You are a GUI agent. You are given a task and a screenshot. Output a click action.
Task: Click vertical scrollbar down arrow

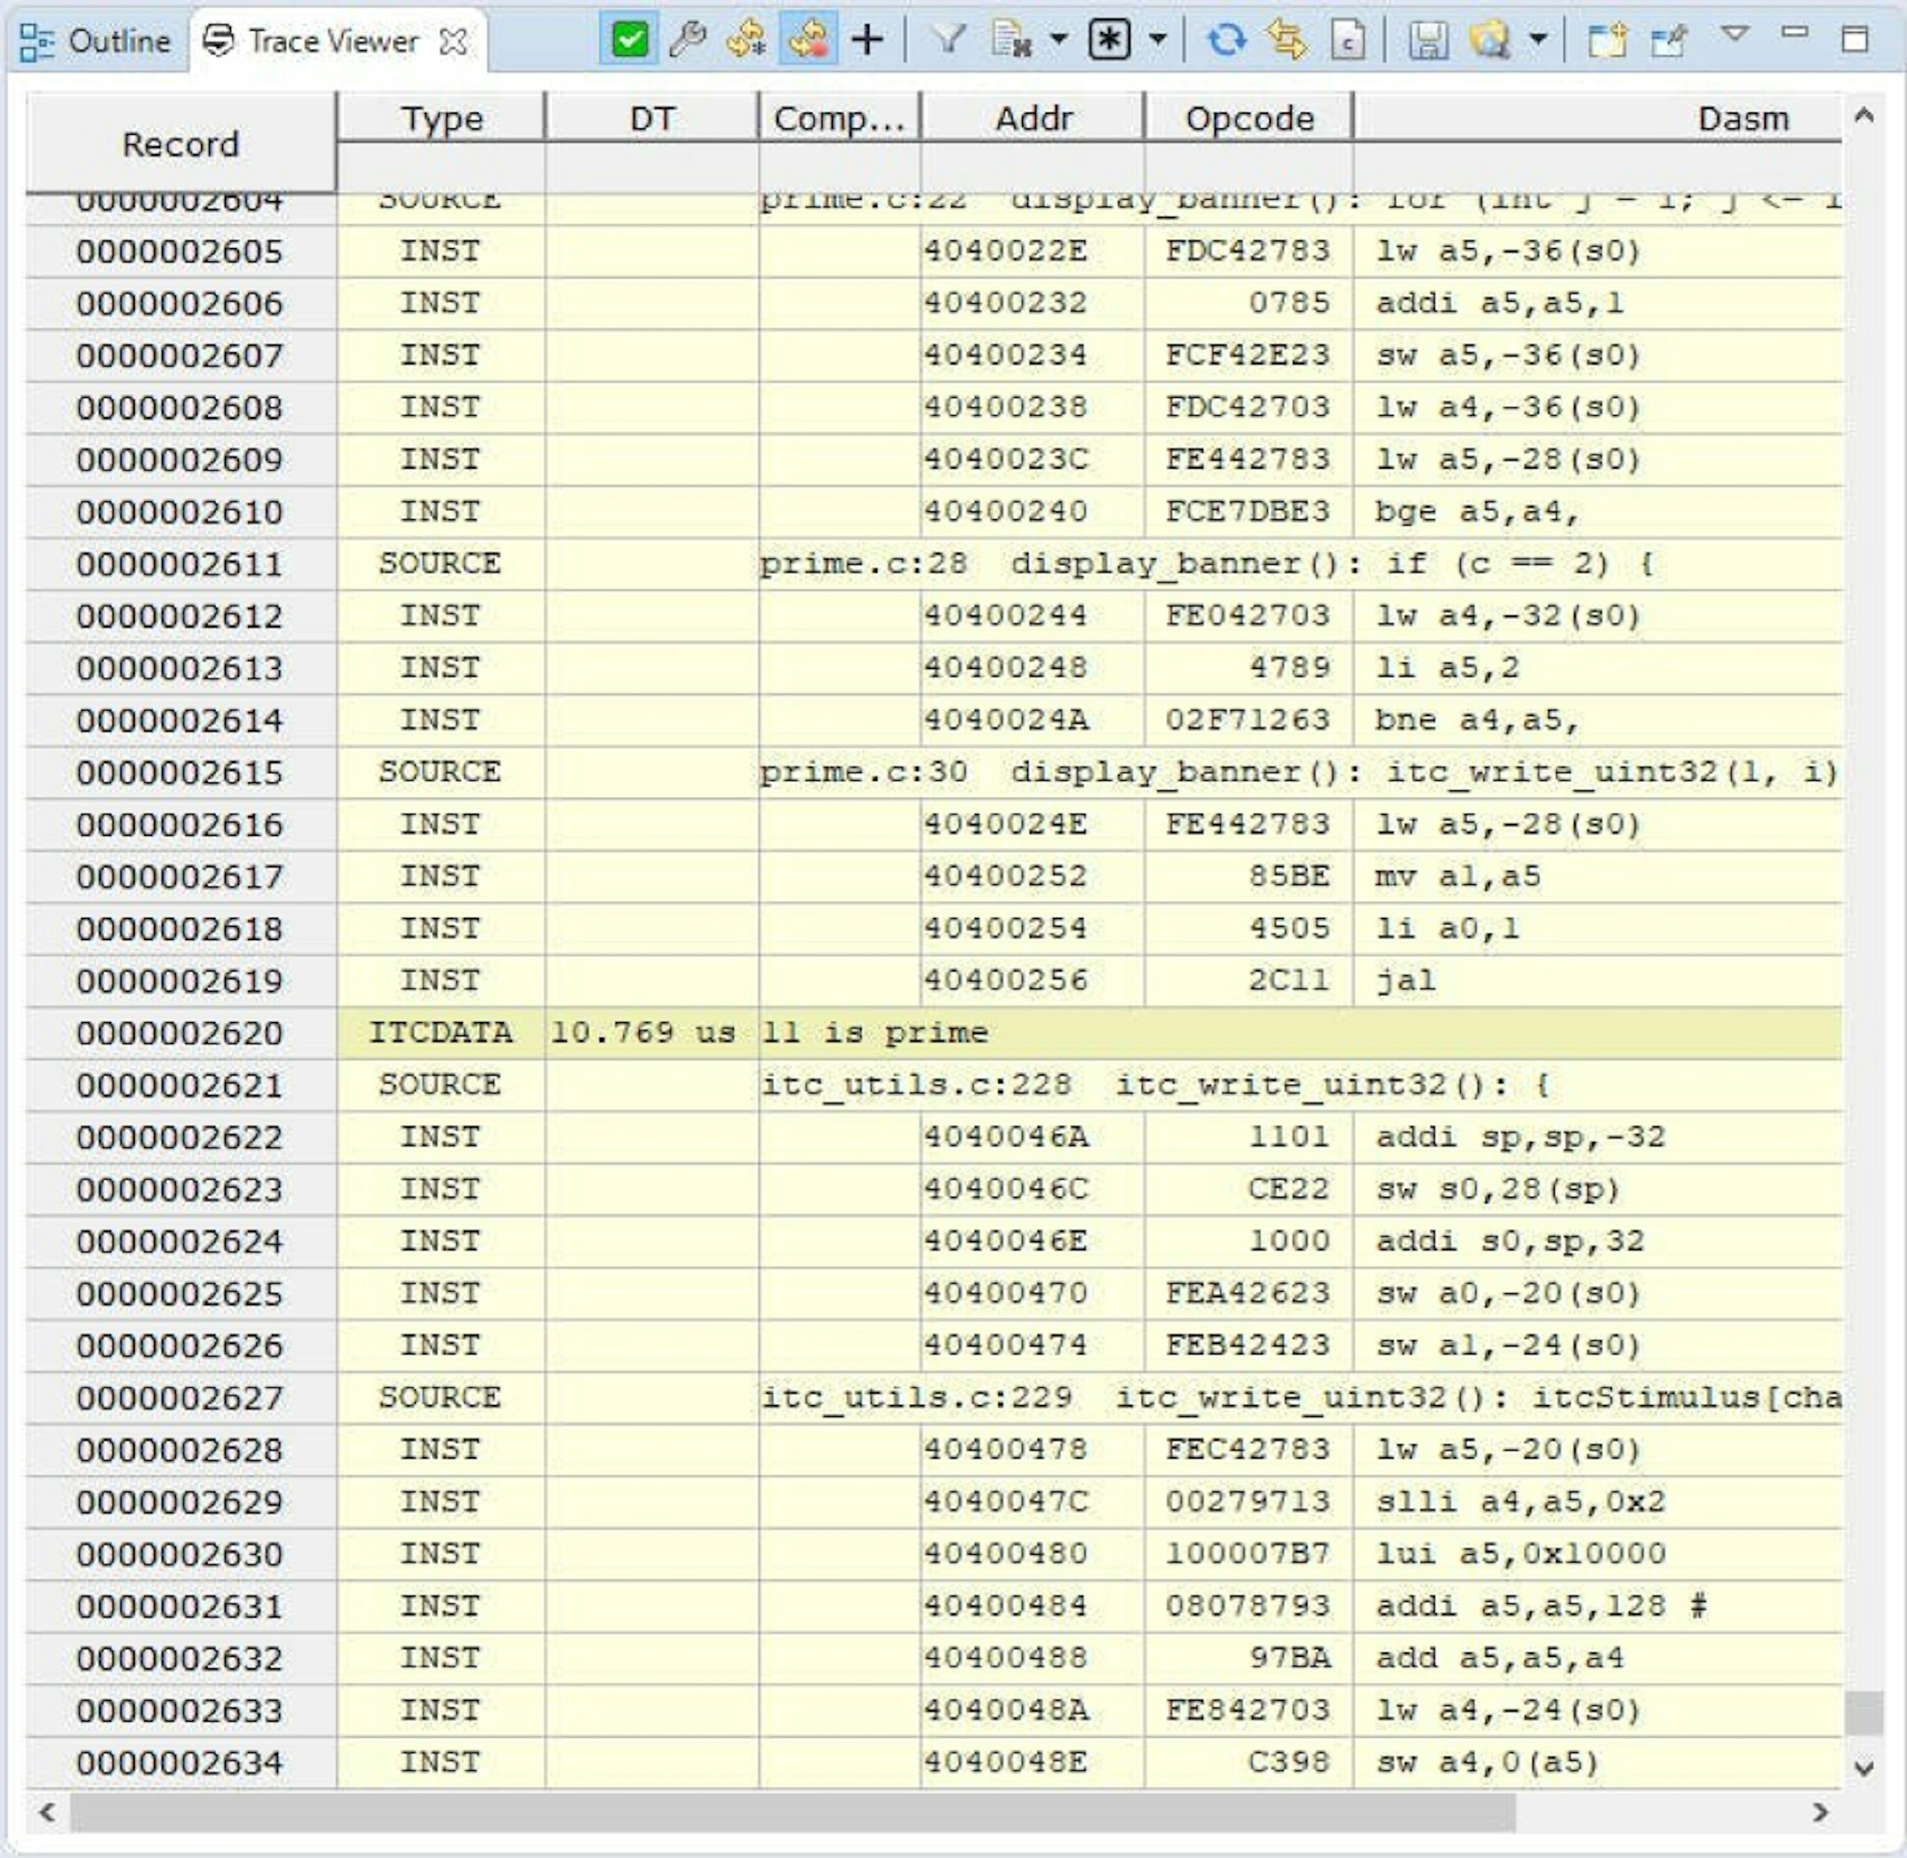point(1863,1768)
